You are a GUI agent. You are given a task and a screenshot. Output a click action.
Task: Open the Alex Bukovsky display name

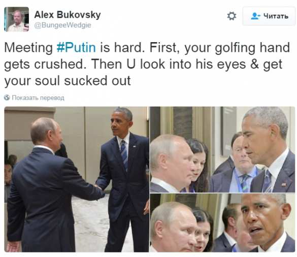(x=68, y=15)
